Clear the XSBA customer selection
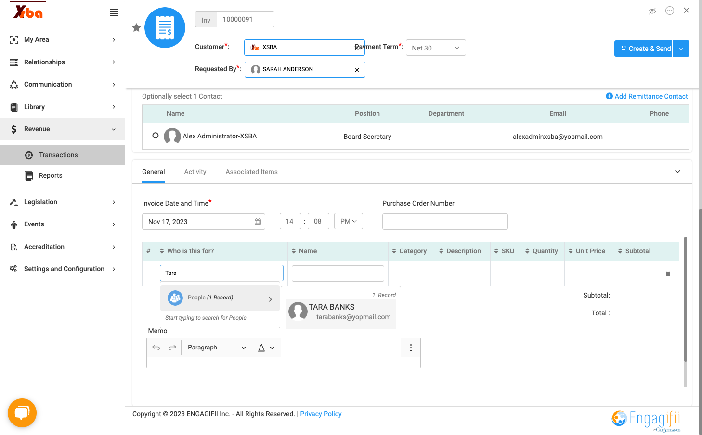Screen dimensions: 702x435 357,48
